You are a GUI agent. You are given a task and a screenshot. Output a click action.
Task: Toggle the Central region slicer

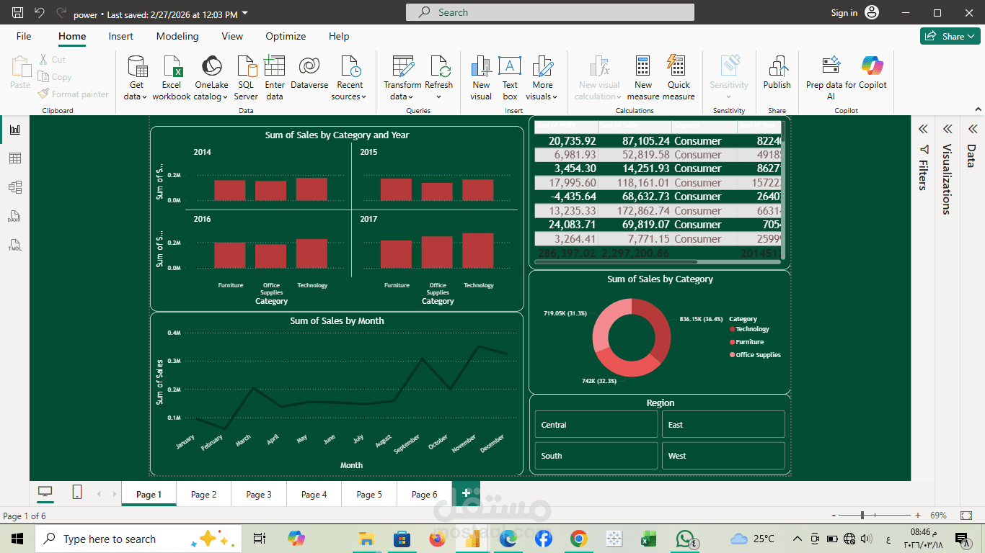(x=596, y=424)
